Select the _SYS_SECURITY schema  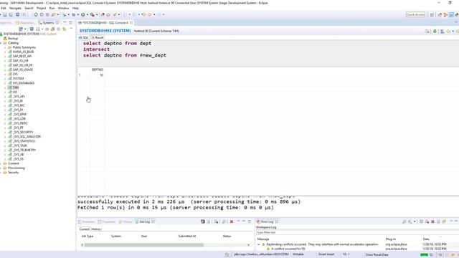[x=23, y=132]
